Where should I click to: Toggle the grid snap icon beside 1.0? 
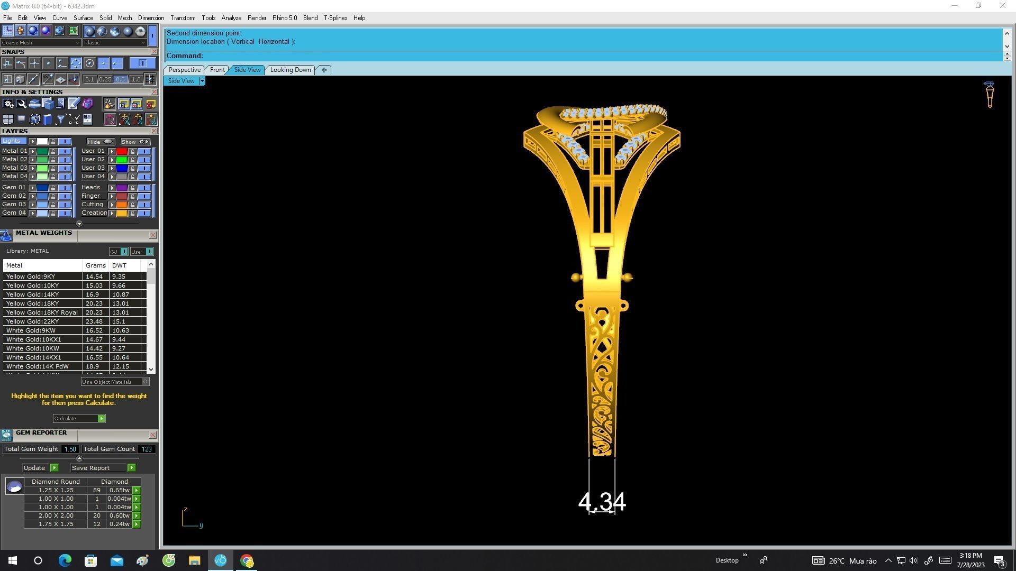coord(150,79)
